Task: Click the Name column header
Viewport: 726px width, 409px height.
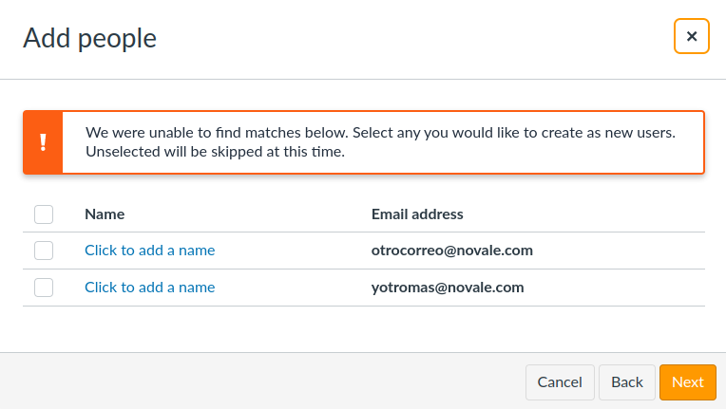Action: pos(105,214)
